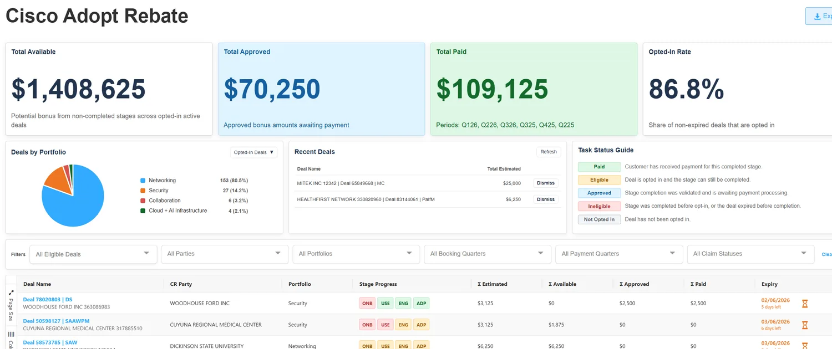The image size is (832, 349).
Task: Click the green Cloud + AI Infrastructure legend square
Action: 143,211
